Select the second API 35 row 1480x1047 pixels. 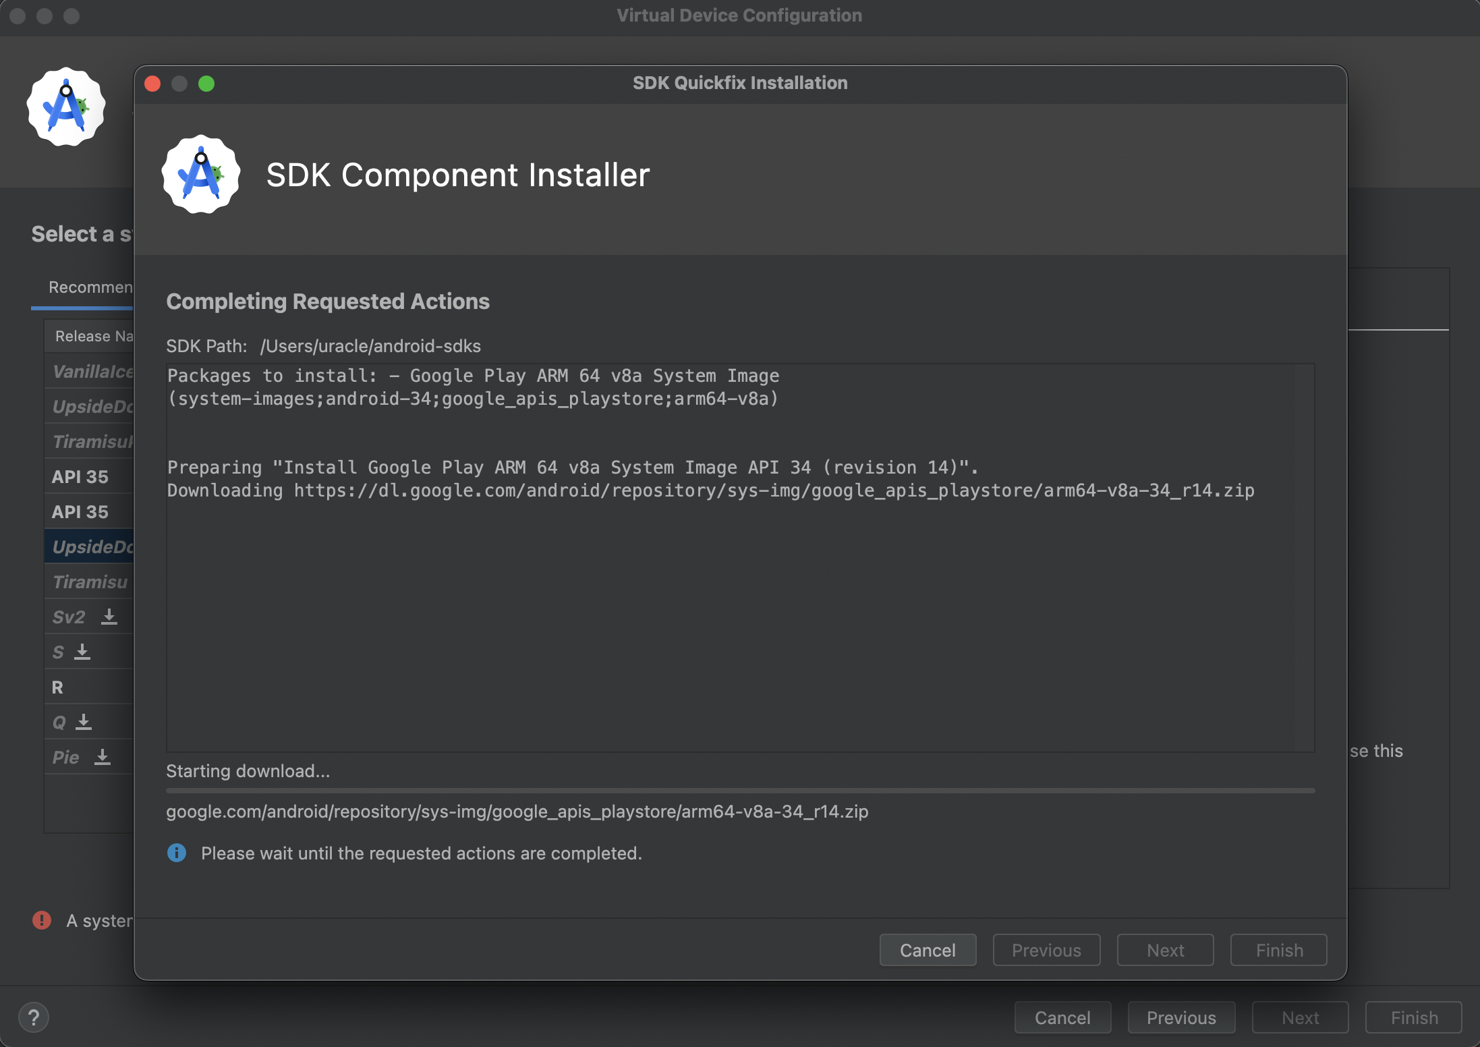[x=89, y=511]
